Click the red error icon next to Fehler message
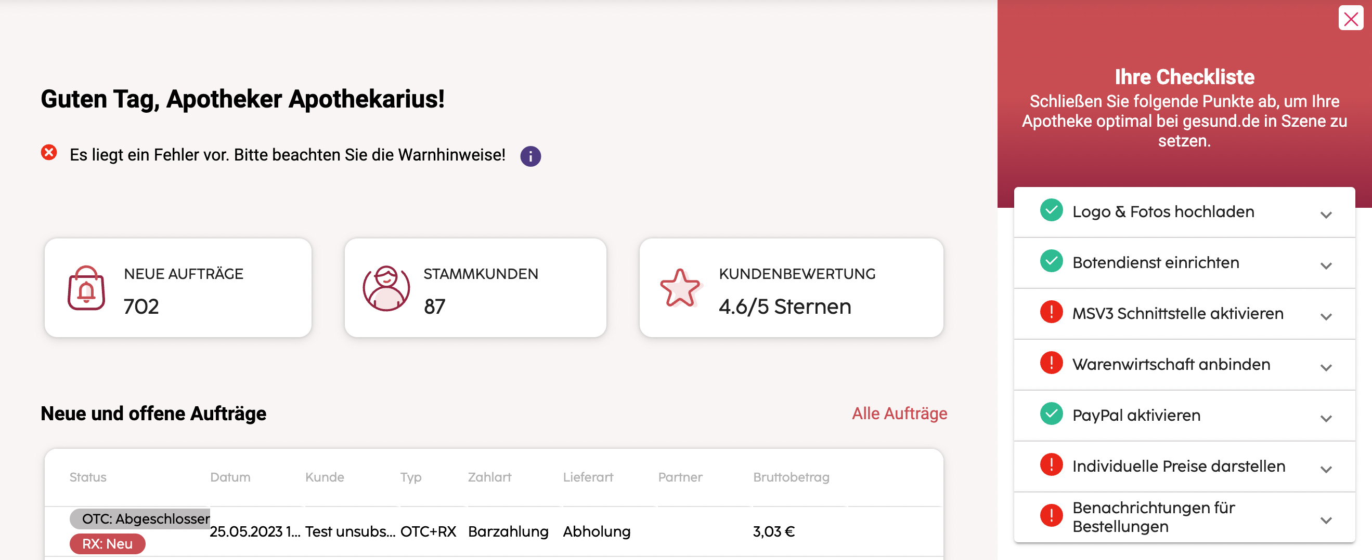The width and height of the screenshot is (1372, 560). tap(49, 153)
